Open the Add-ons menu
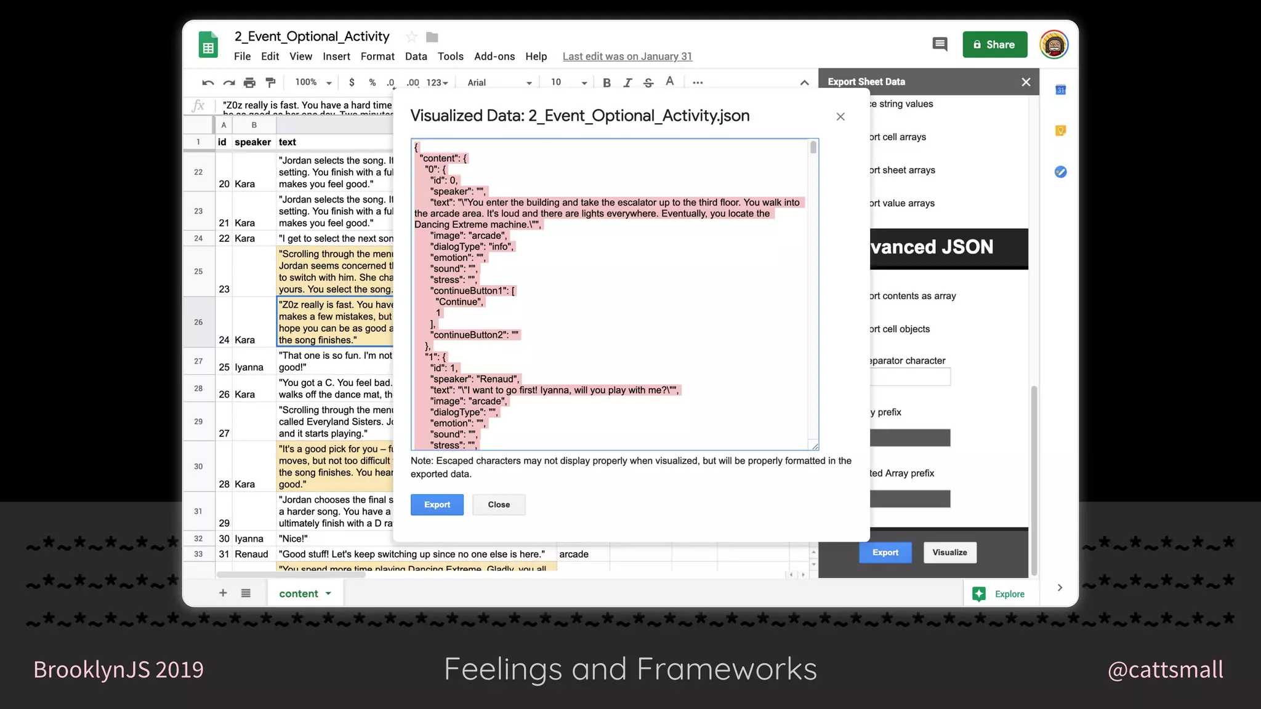 tap(494, 56)
